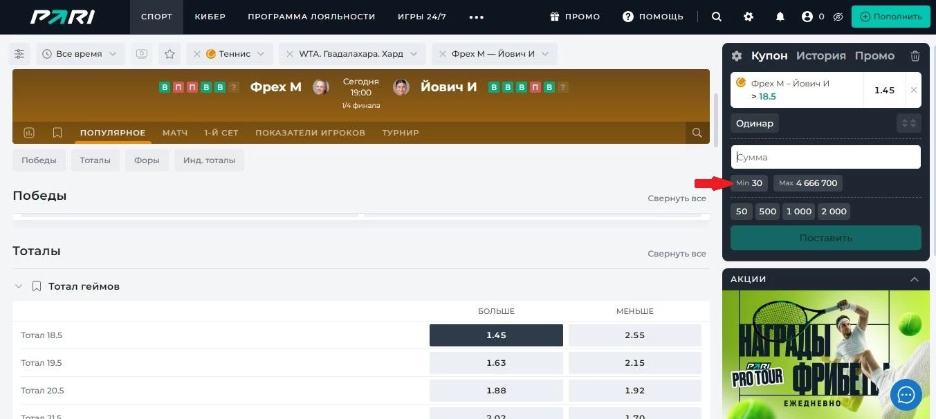Open the chat support bubble

click(906, 395)
